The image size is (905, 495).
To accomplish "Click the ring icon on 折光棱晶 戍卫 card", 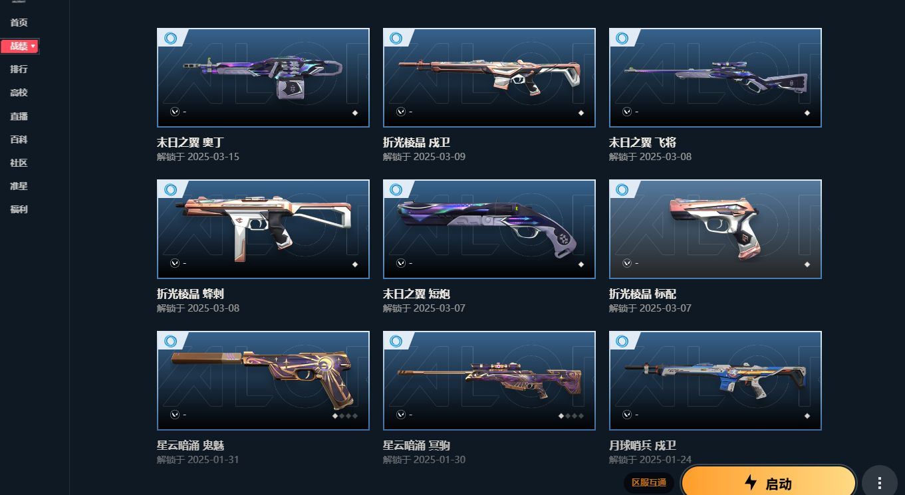I will click(396, 39).
